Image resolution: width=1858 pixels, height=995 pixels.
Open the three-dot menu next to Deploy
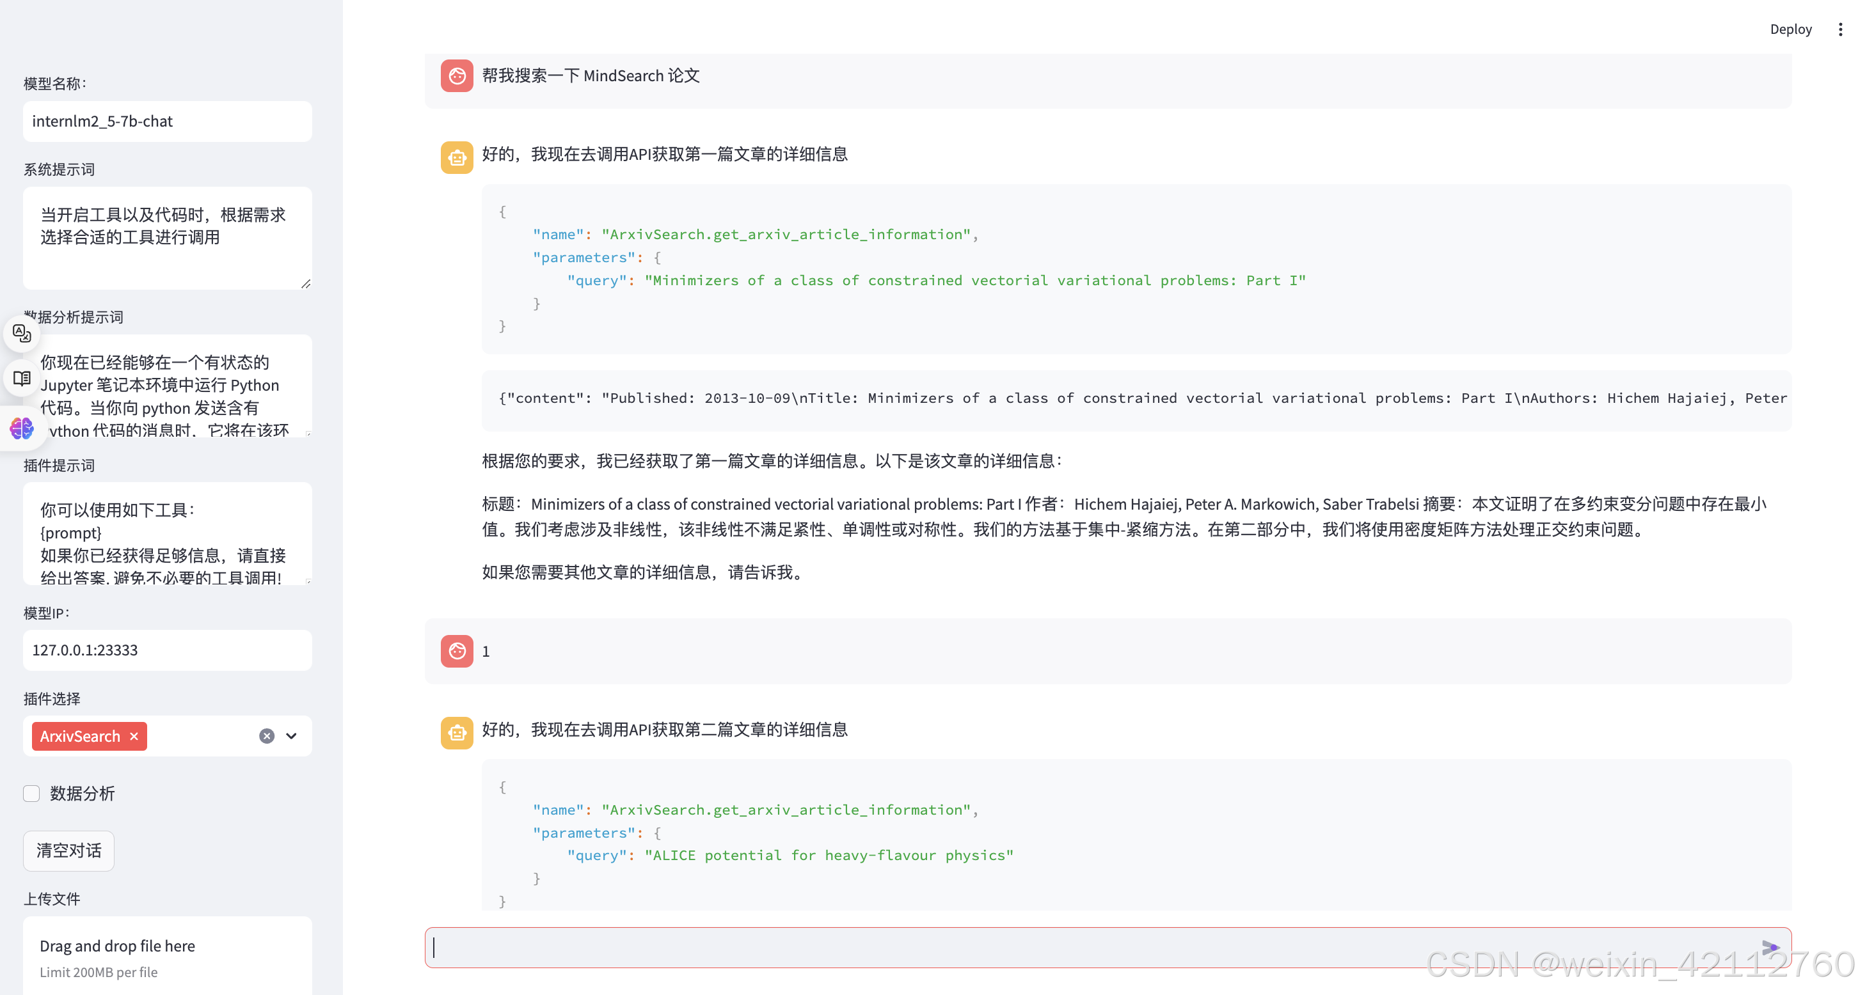click(x=1840, y=29)
